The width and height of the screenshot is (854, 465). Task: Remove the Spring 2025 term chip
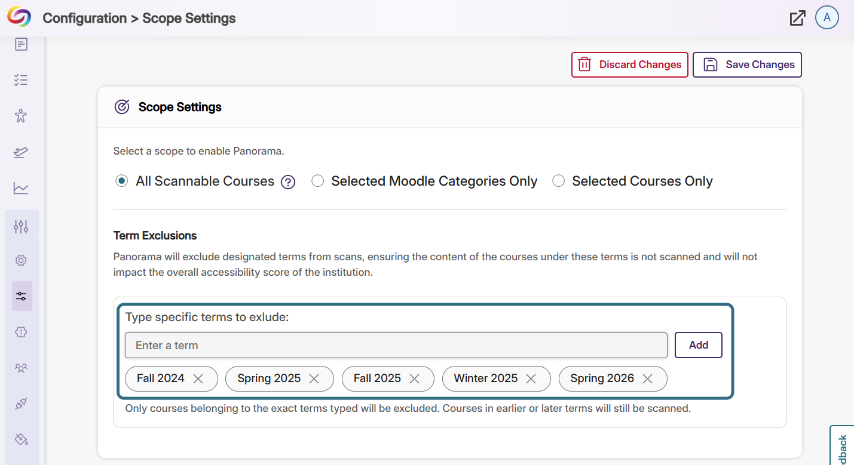pos(314,378)
